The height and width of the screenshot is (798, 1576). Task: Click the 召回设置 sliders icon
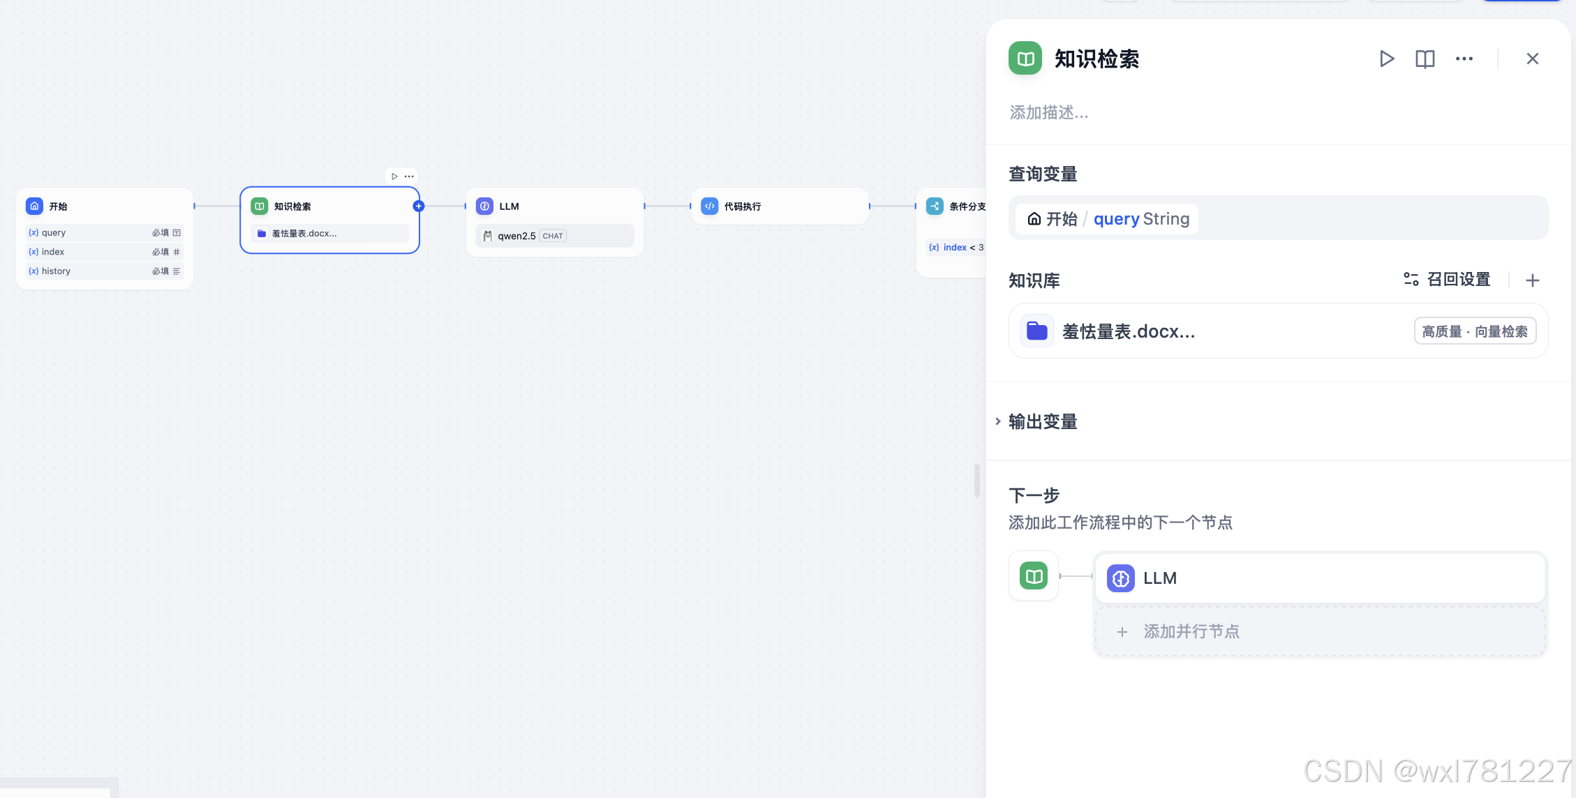point(1411,280)
